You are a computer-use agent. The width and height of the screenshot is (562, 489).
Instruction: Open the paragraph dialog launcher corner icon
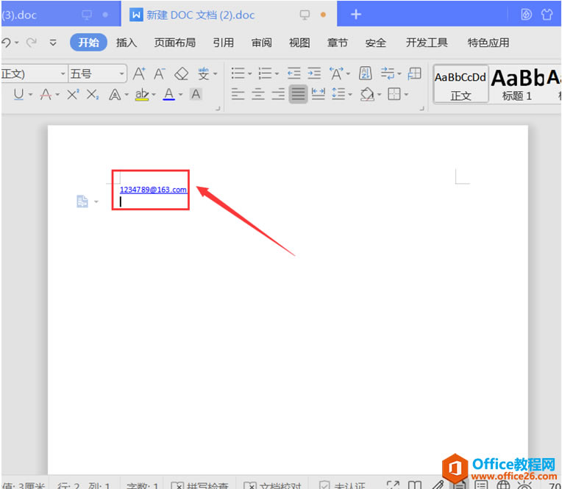click(421, 109)
